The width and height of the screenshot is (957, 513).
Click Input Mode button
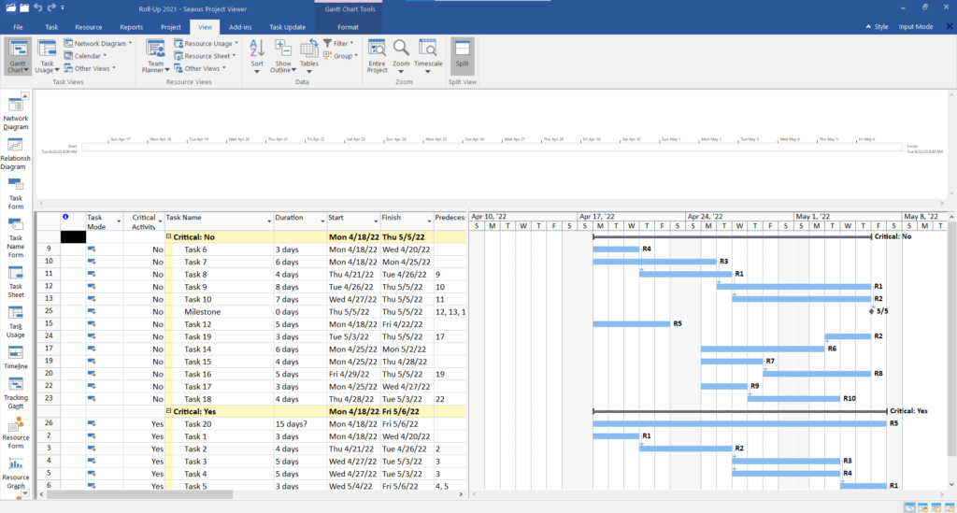(916, 27)
